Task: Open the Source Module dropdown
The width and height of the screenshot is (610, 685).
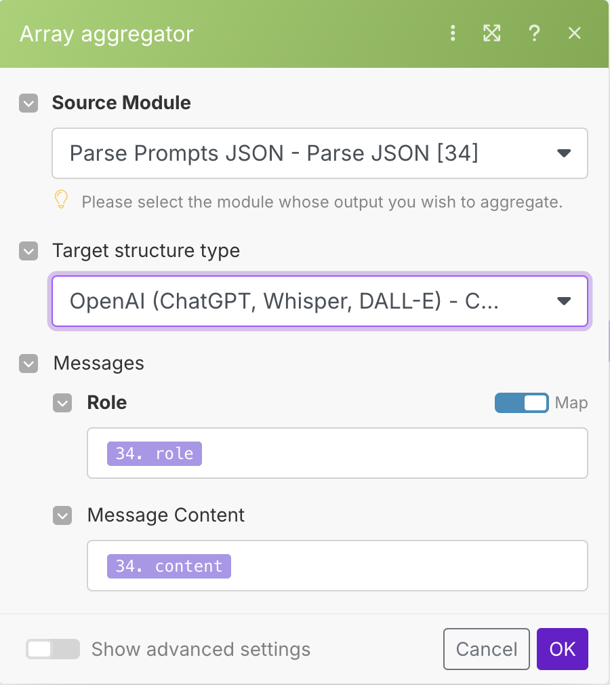Action: click(x=320, y=153)
